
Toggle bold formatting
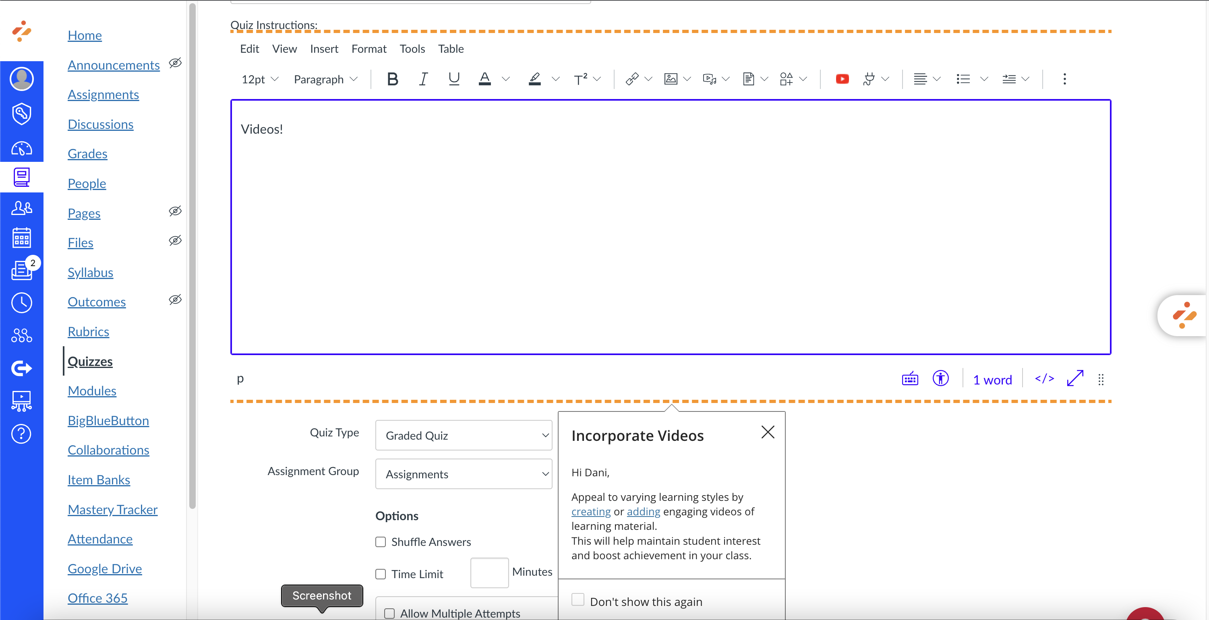tap(393, 79)
